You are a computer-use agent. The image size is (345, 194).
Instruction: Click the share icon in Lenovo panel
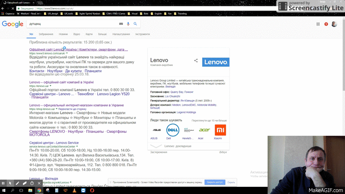[x=195, y=61]
